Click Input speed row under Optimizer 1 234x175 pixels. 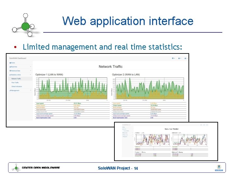72,103
